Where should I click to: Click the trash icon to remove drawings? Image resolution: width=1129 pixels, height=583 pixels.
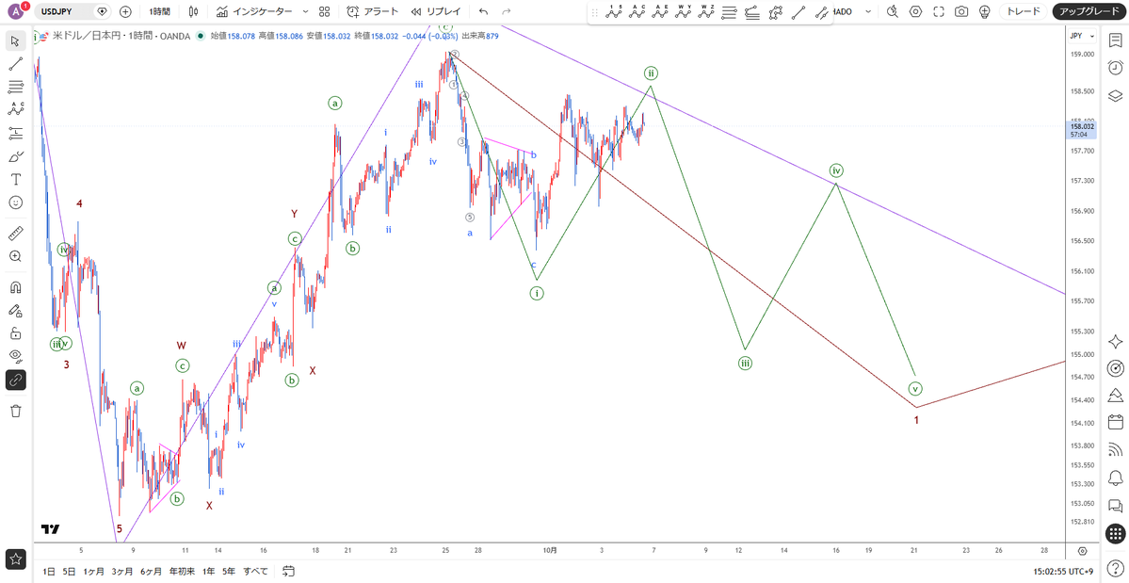pyautogui.click(x=15, y=411)
